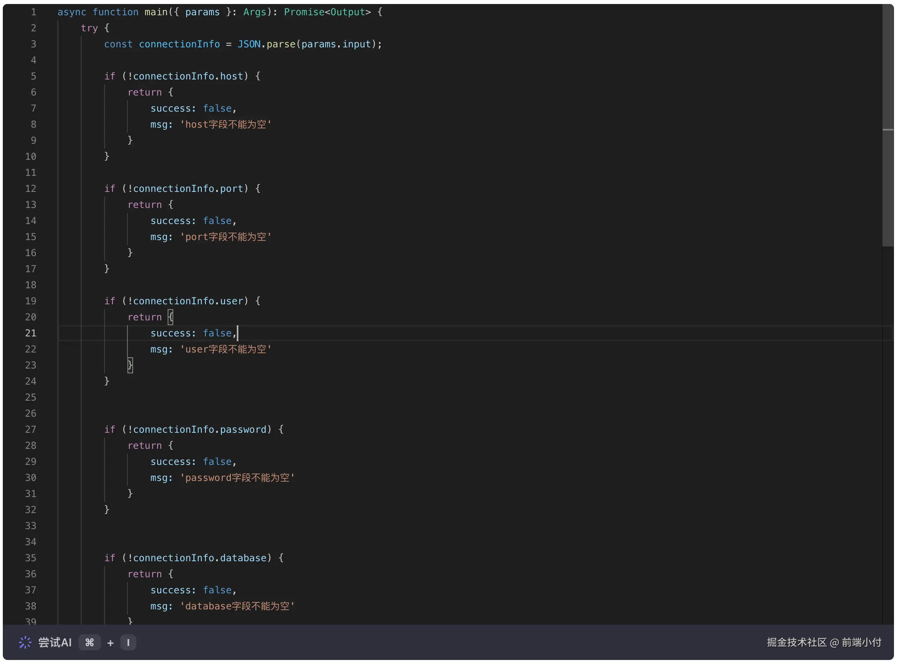Click the sparkle AI icon in bottom bar
898x664 pixels.
[25, 642]
